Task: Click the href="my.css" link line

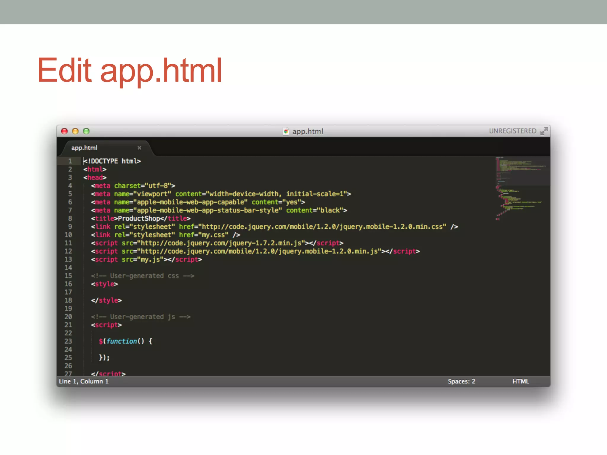Action: click(165, 235)
